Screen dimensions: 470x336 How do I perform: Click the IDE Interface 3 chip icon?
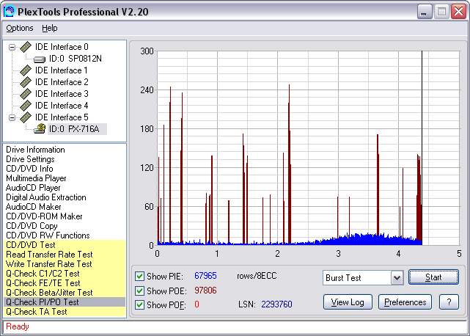26,94
